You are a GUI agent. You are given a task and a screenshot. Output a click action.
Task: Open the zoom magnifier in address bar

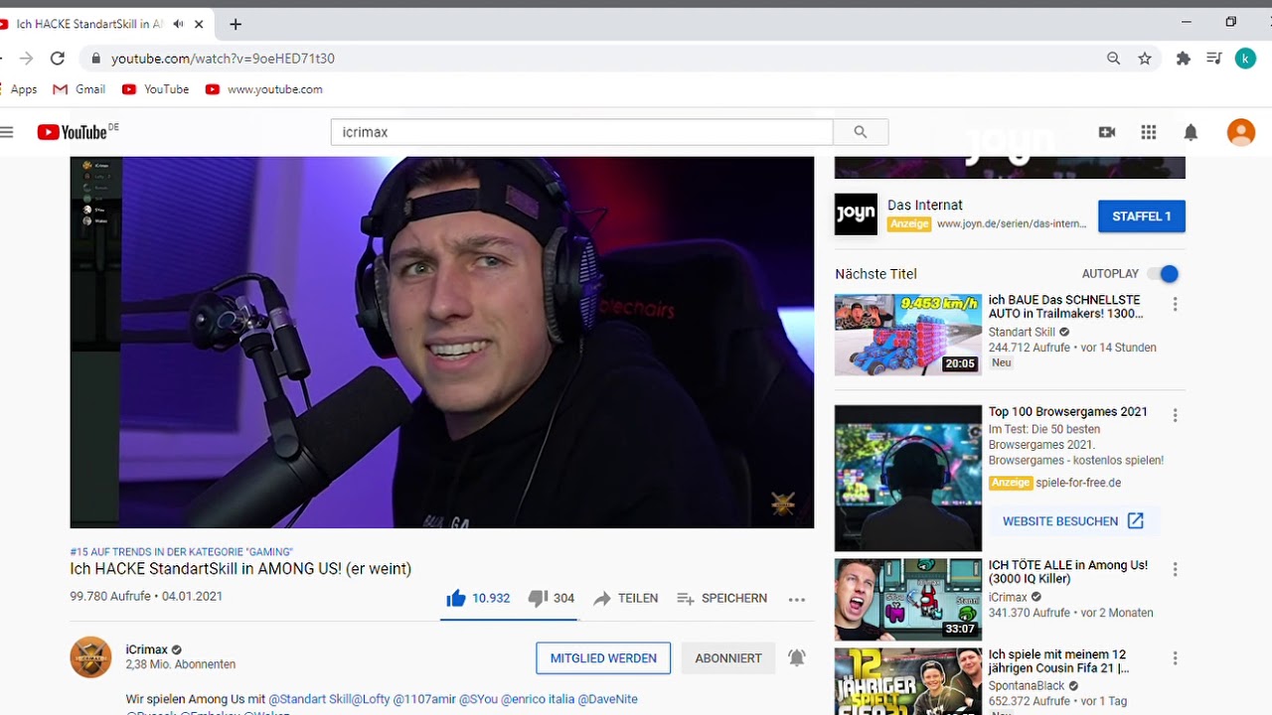[1114, 59]
